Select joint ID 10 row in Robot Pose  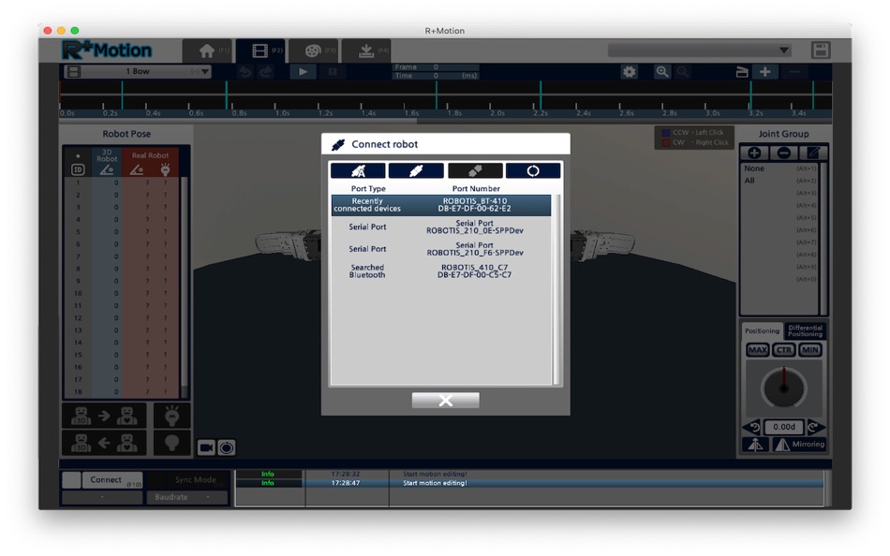[x=122, y=293]
